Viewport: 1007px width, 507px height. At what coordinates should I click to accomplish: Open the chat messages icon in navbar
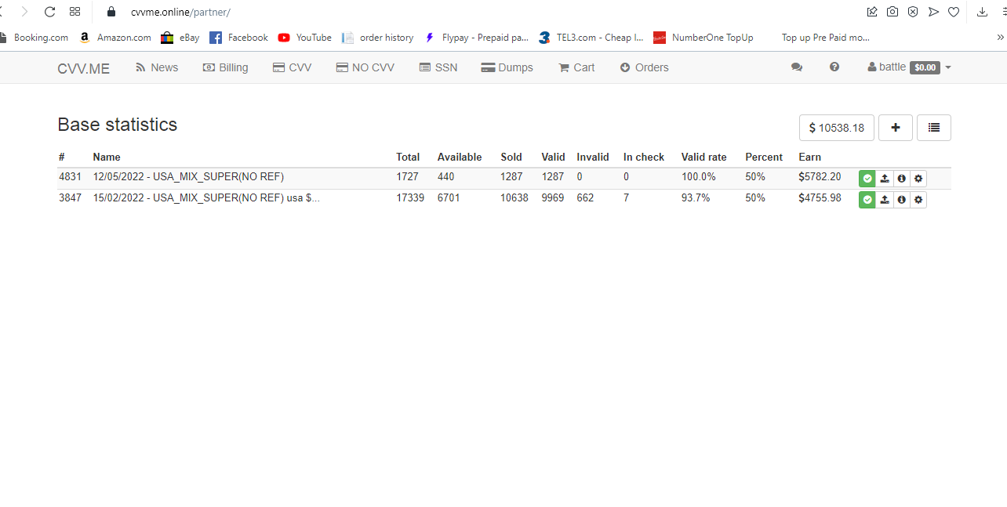[797, 67]
